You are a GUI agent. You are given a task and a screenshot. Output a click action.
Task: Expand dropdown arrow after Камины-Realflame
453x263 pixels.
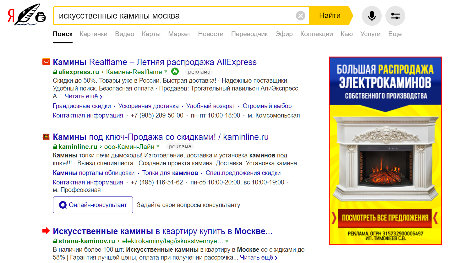(166, 72)
